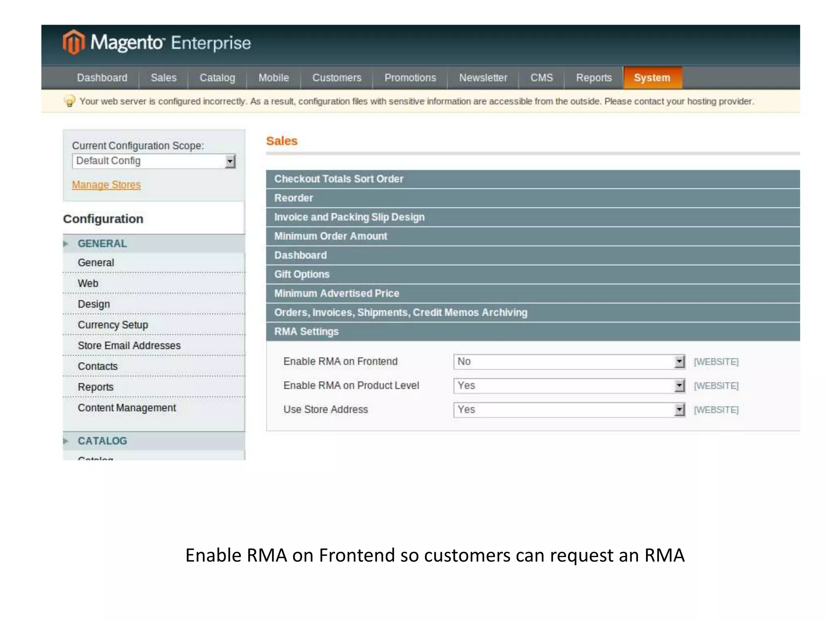Screen dimensions: 828x621
Task: Open the Catalog menu
Action: coord(217,78)
